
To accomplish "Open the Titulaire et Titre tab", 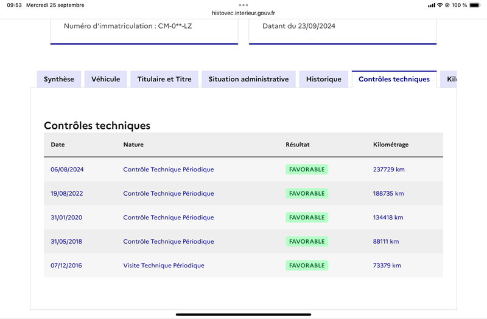I will (x=164, y=79).
